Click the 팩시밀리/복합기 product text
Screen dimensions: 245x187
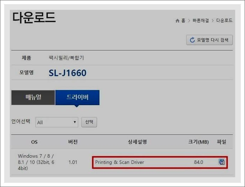[66, 58]
